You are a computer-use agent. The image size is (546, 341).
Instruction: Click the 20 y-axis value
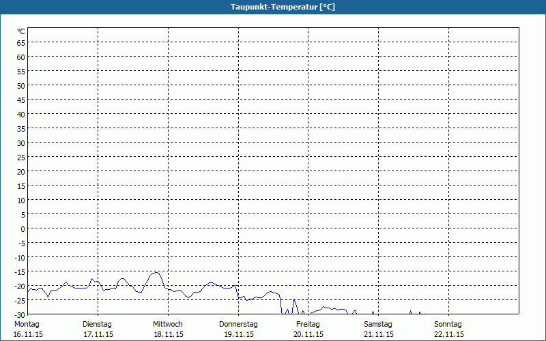[x=21, y=172]
